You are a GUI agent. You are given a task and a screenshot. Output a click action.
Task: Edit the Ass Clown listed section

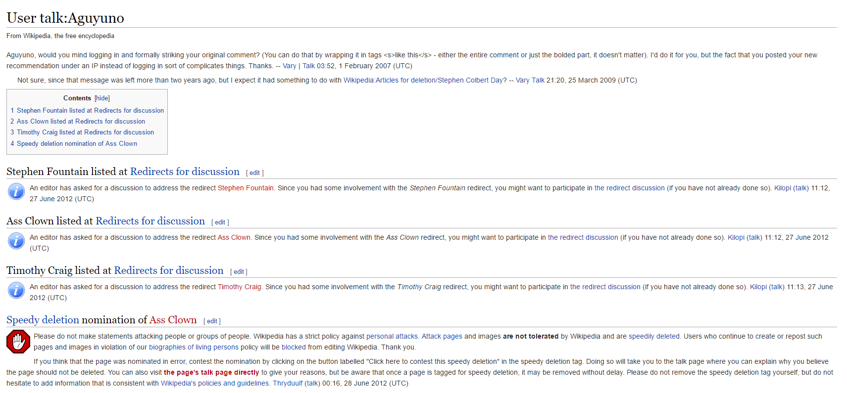(x=220, y=222)
